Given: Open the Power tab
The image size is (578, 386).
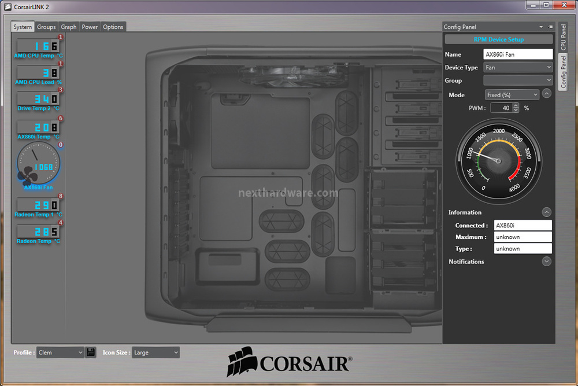Looking at the screenshot, I should tap(90, 27).
